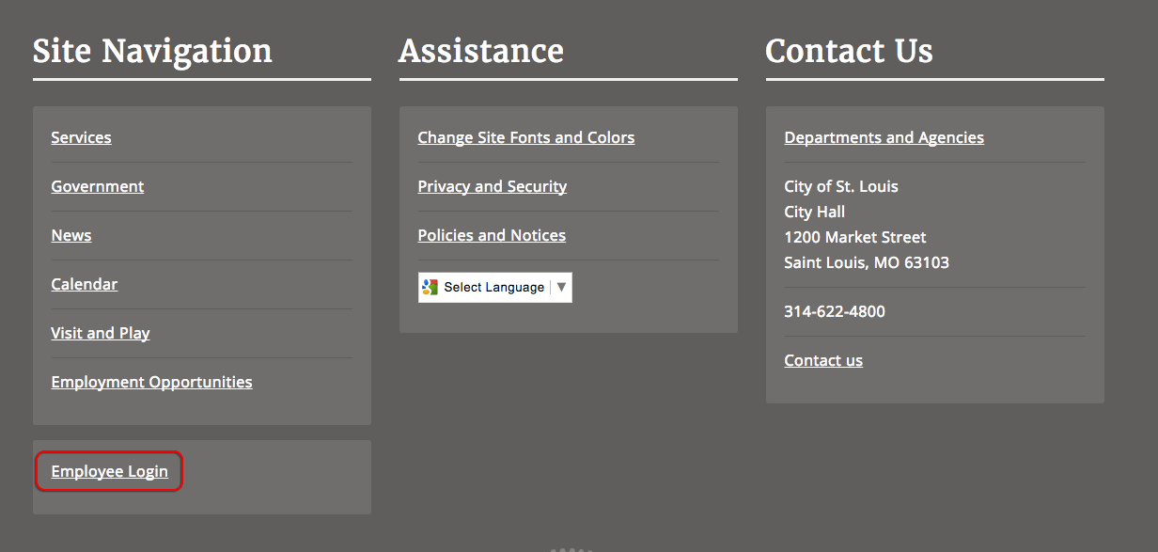1158x552 pixels.
Task: View Policies and Notices link
Action: coord(492,235)
